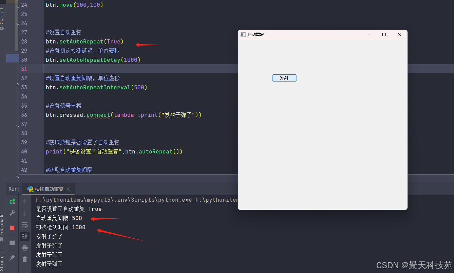The height and width of the screenshot is (273, 454).
Task: Open the Bookmarks tool window tab
Action: [x=2, y=227]
